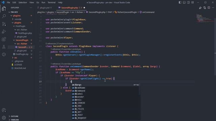
Task: Click SecondPlugin.php in the breadcrumb
Action: (x=96, y=12)
